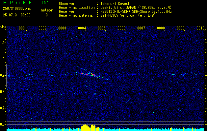This screenshot has height=131, width=207.
Task: Click the Ogaki, Gifu, JAPAN location text
Action: 136,8
